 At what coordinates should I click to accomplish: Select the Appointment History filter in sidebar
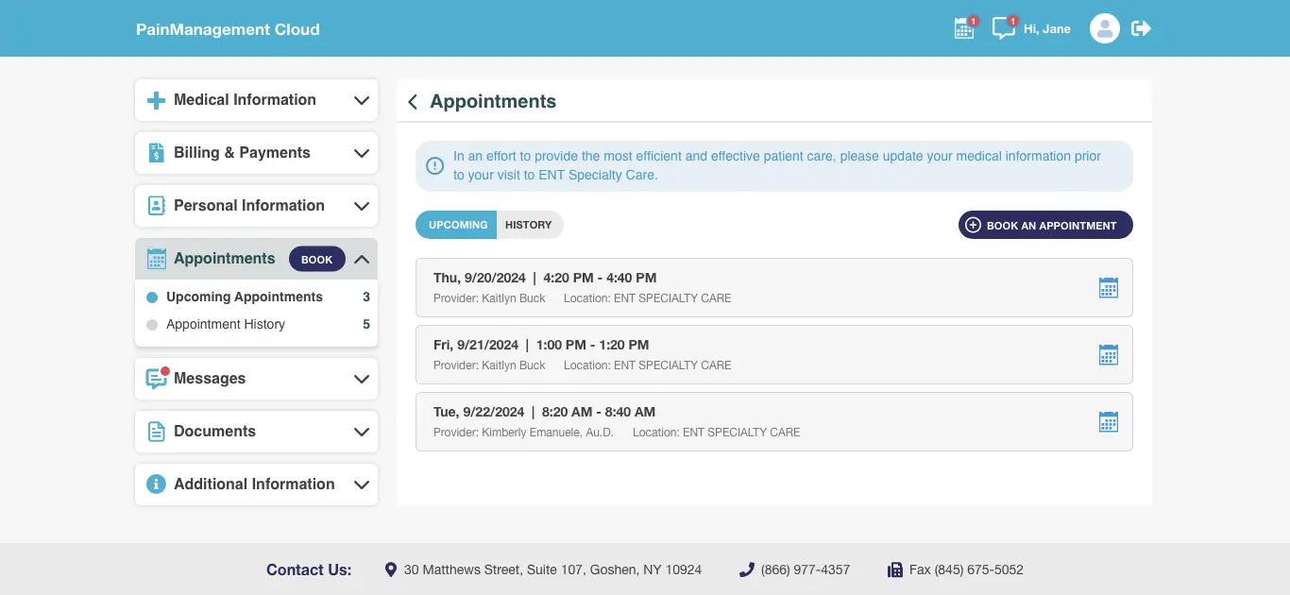click(225, 324)
